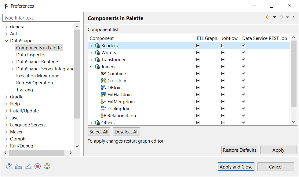Expand the DataShaper Runtime tree node
The image size is (299, 177).
13,62
